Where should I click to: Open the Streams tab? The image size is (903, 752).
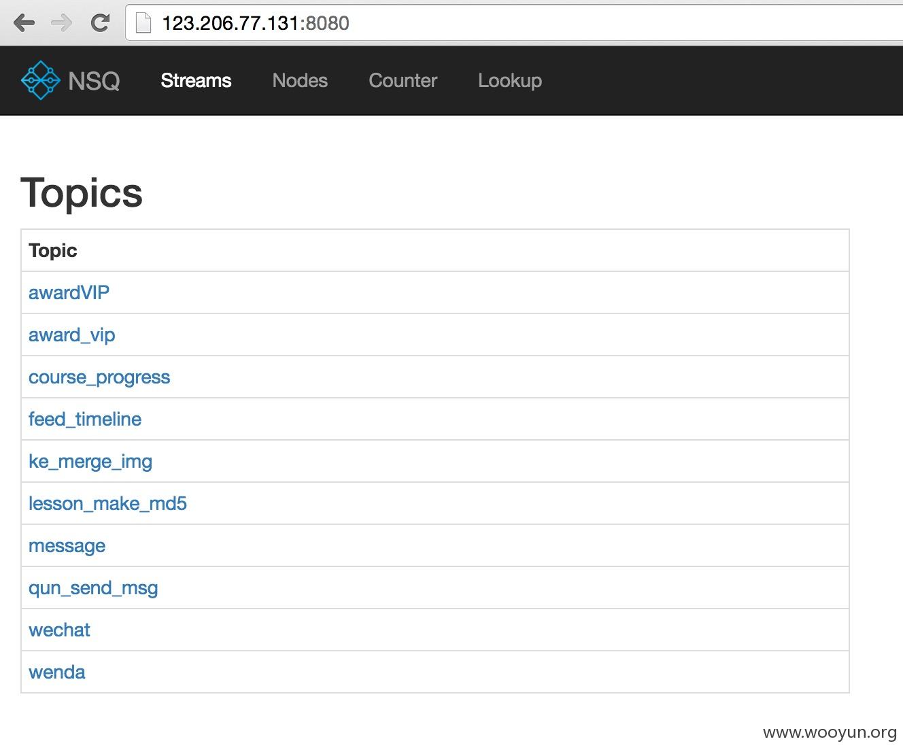pos(196,80)
